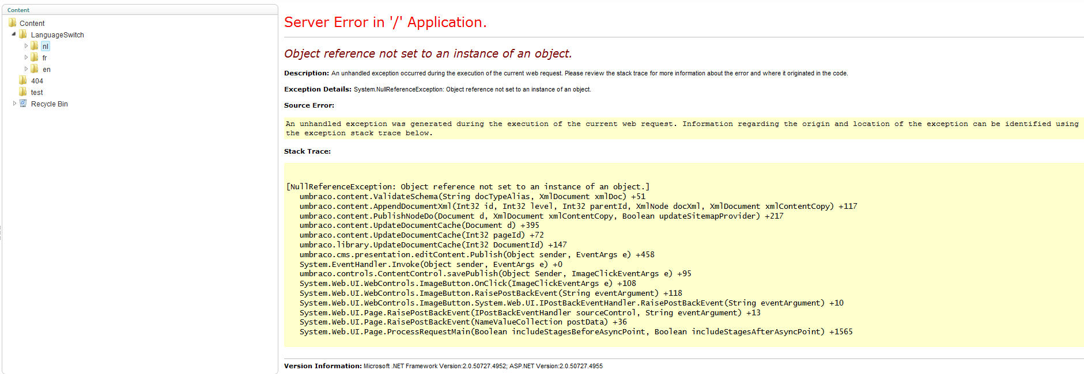Open the Recycle Bin label
Screen dimensions: 1084x374
[50, 104]
